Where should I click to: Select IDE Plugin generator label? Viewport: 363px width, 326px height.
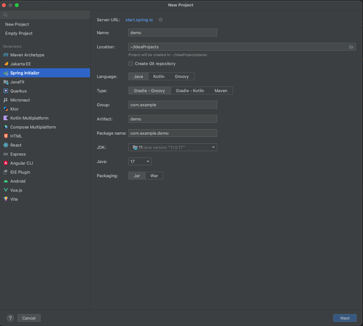[x=20, y=172]
